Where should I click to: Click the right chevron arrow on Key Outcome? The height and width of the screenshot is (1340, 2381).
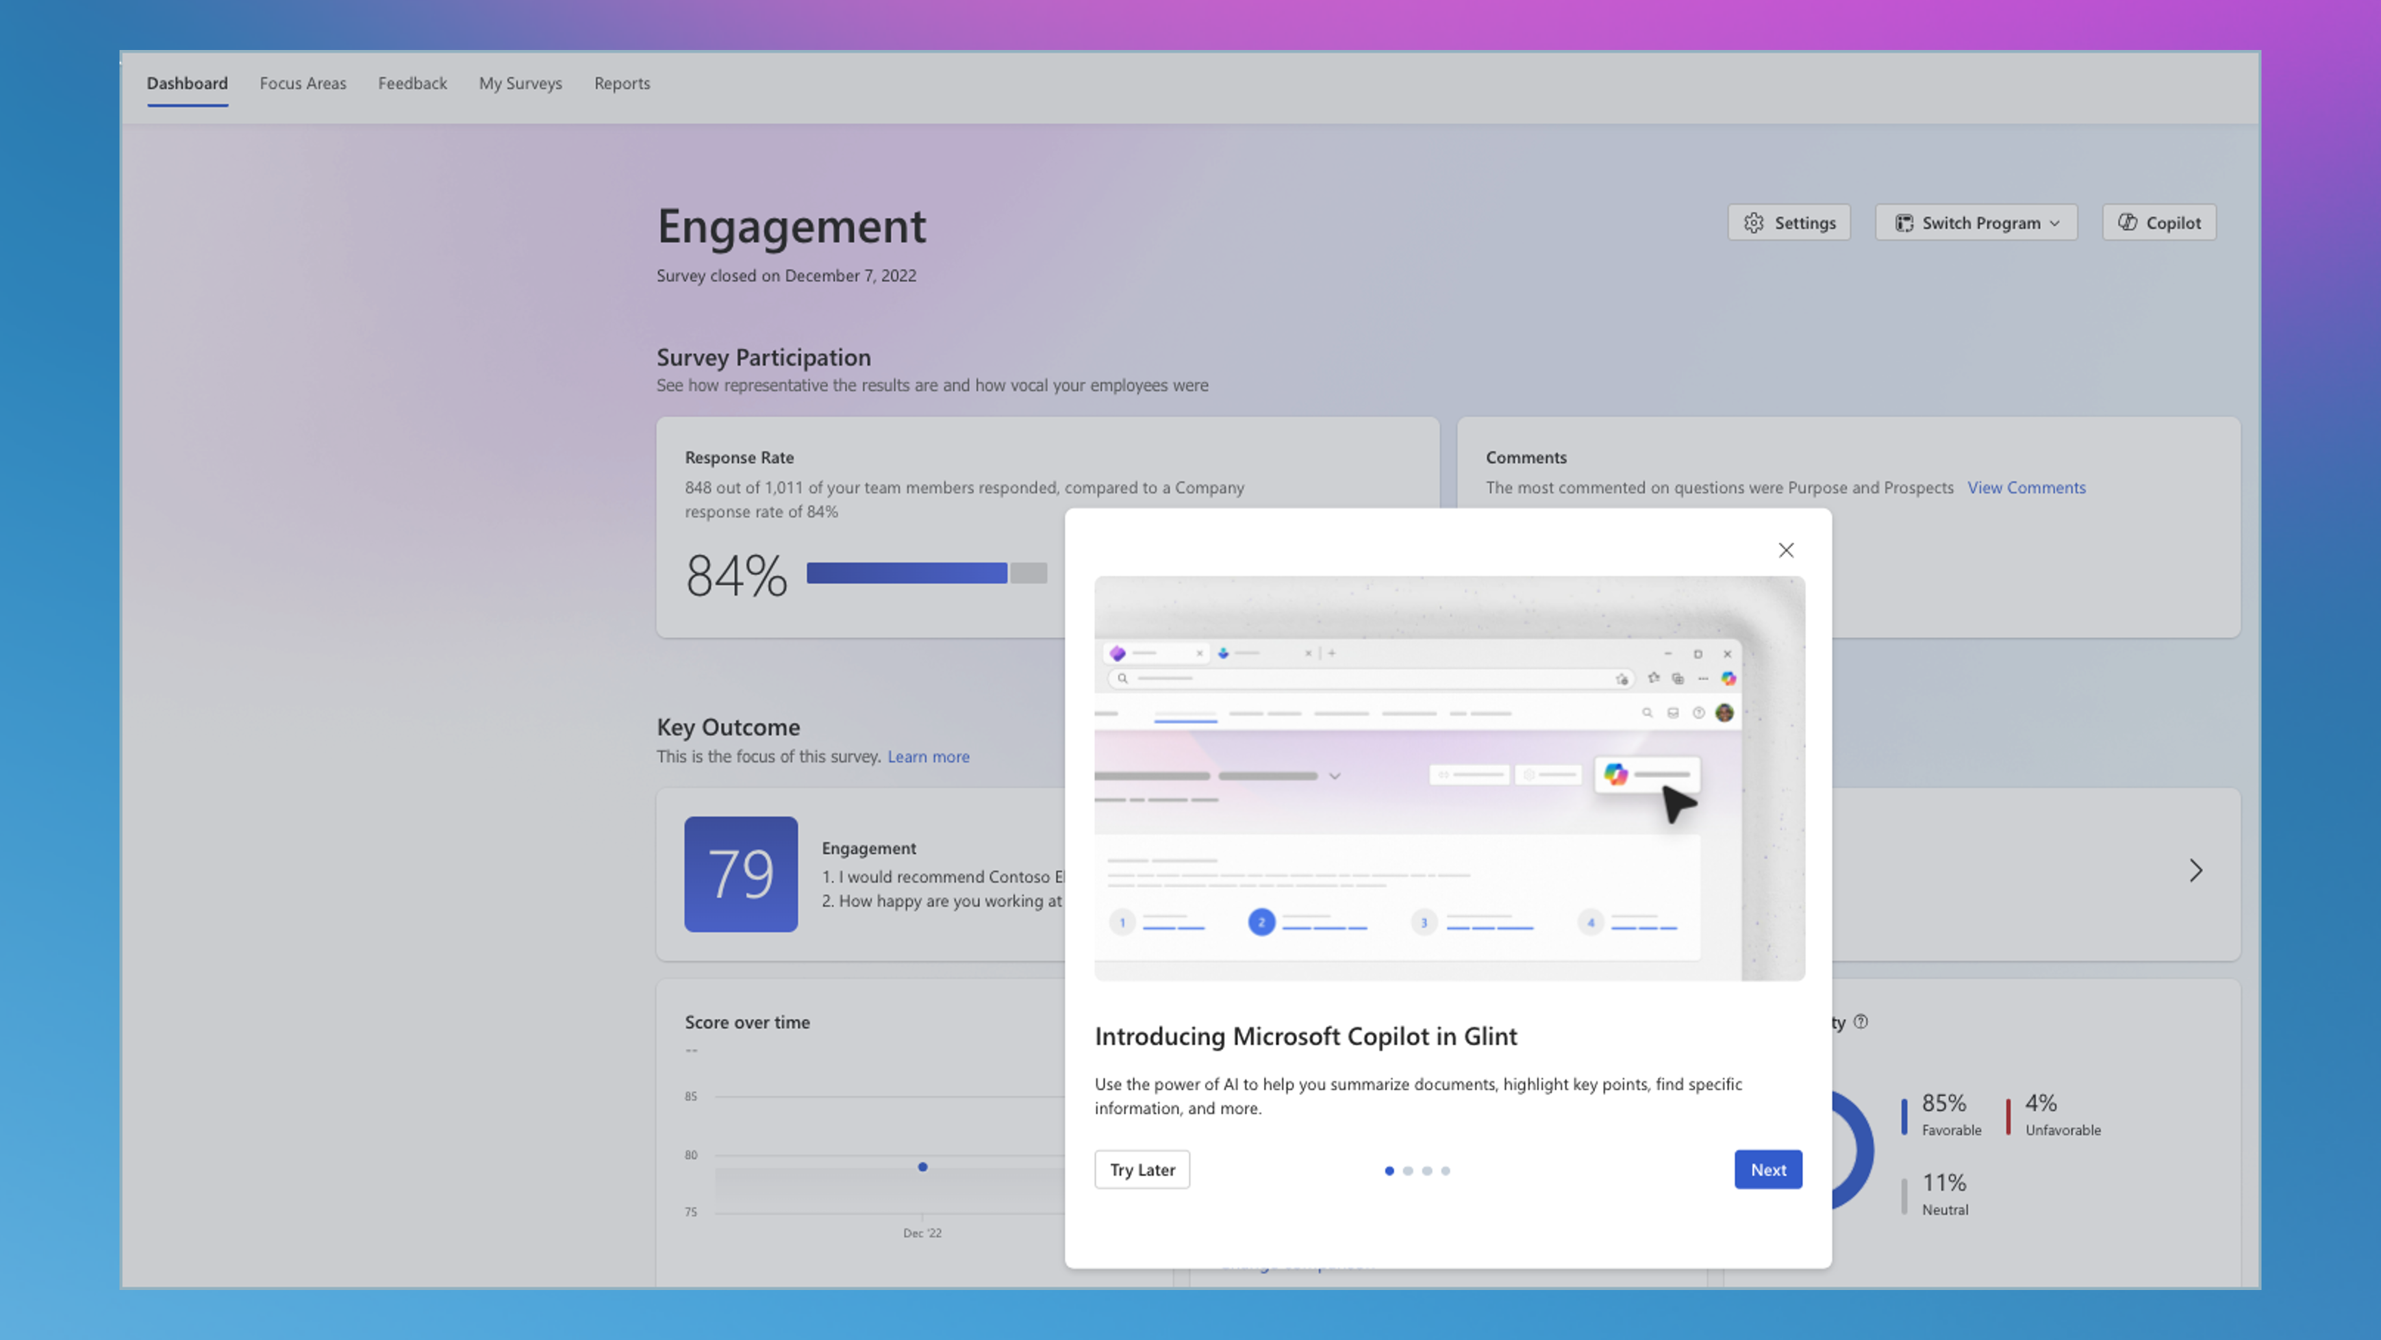click(2195, 870)
